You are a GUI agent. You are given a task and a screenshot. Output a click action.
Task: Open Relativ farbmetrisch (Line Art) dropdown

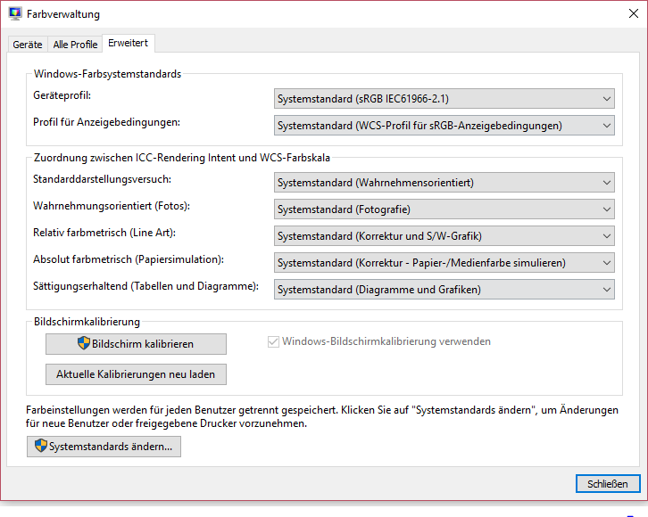[x=444, y=236]
